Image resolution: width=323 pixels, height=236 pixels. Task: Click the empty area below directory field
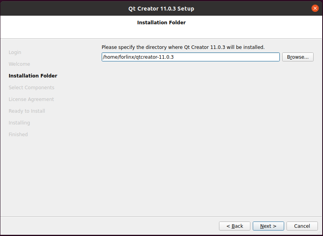[x=208, y=138]
